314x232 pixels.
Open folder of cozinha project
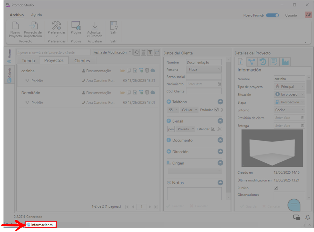pos(122,70)
